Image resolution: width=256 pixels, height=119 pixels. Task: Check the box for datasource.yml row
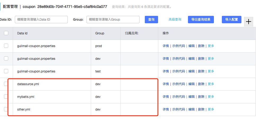(x=6, y=84)
